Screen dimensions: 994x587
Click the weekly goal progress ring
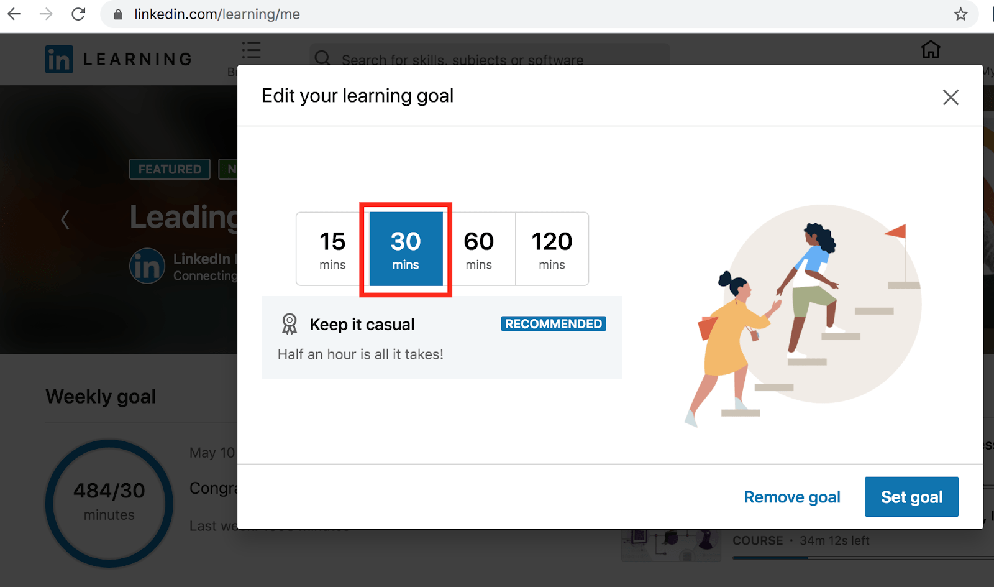tap(109, 502)
